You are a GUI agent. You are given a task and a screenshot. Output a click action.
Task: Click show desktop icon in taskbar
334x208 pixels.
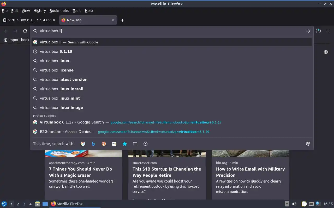[x=45, y=204]
